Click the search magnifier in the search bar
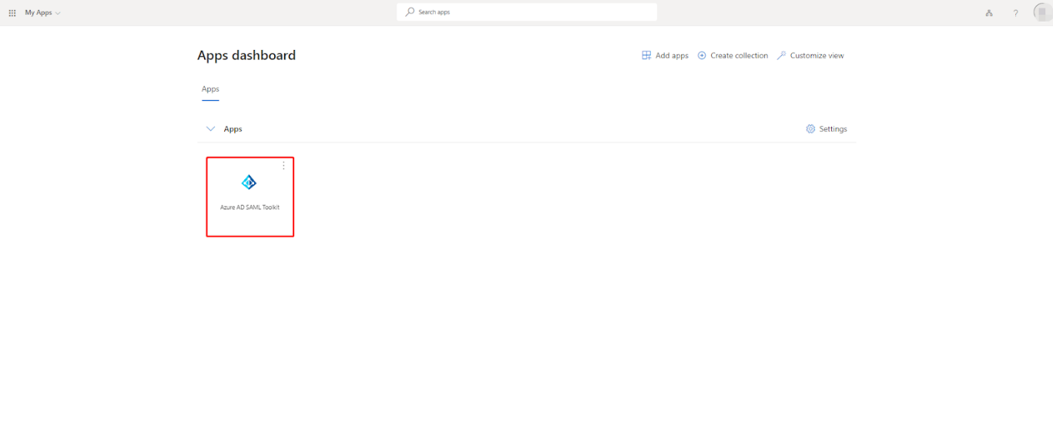Viewport: 1053px width, 445px height. pos(409,12)
